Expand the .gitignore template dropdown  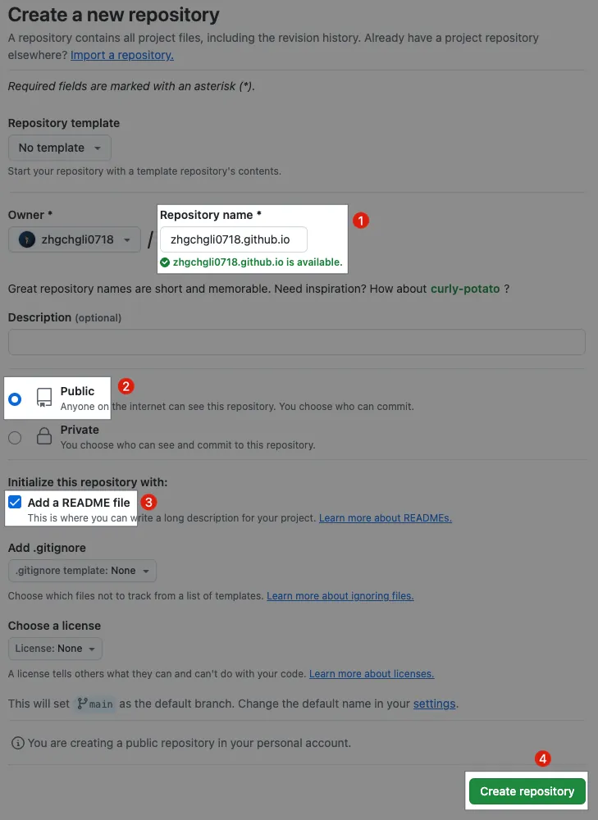(82, 571)
